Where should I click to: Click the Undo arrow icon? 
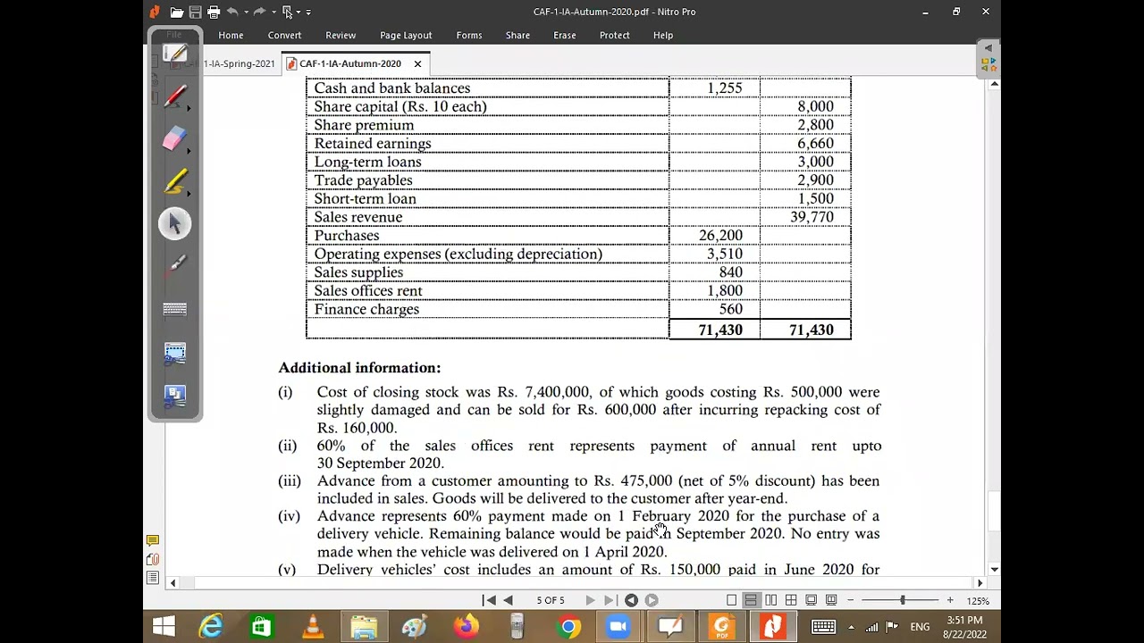click(x=232, y=12)
